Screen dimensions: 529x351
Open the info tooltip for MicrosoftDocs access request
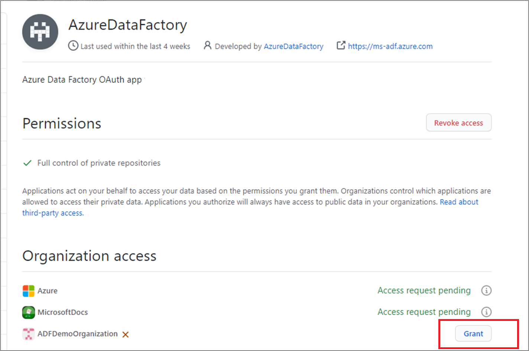(x=486, y=312)
